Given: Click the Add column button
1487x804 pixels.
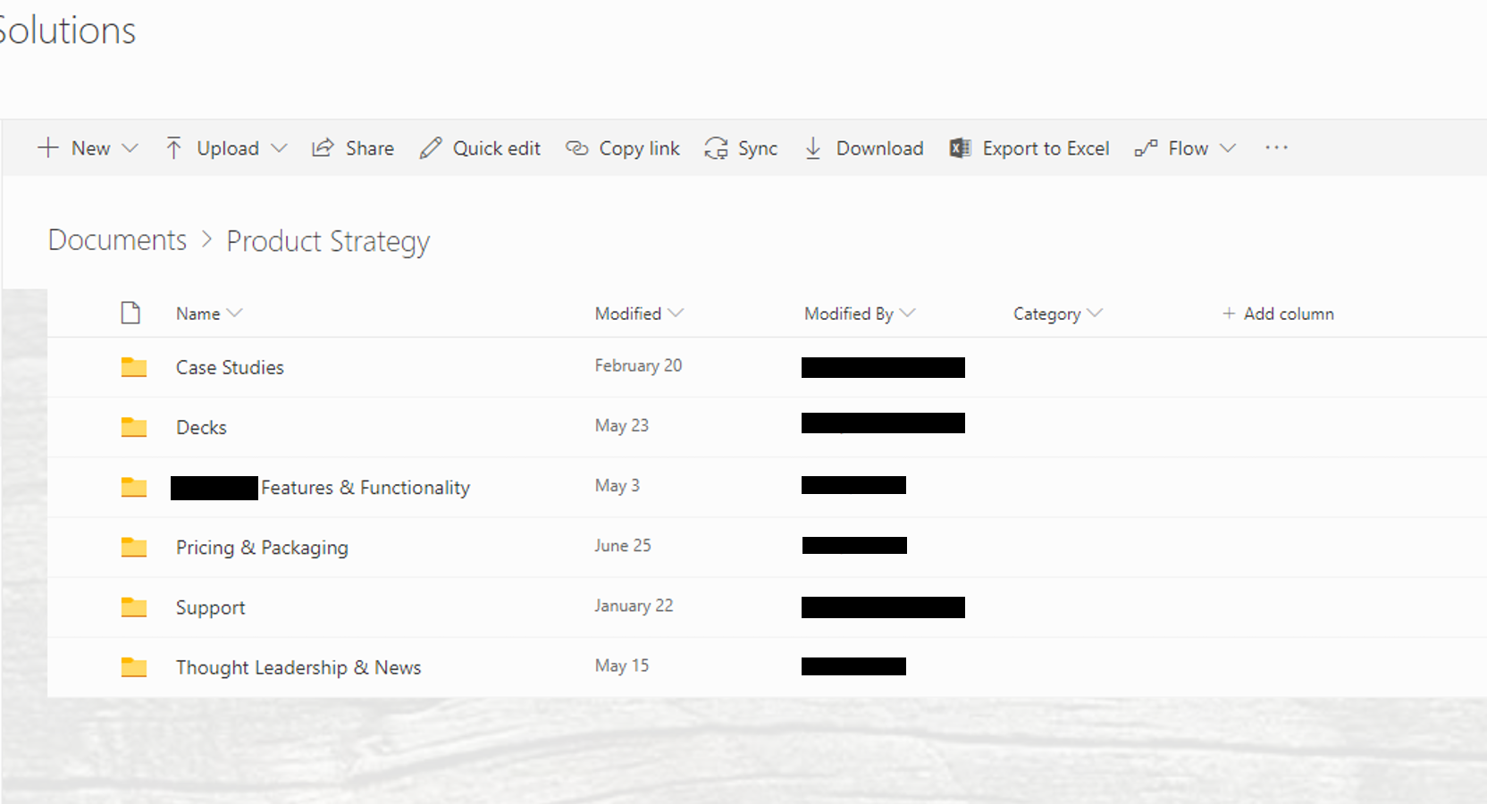Looking at the screenshot, I should click(1278, 314).
